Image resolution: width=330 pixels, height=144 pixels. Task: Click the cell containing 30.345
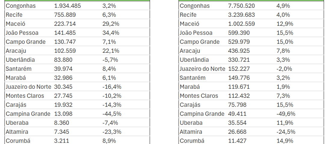pyautogui.click(x=63, y=87)
